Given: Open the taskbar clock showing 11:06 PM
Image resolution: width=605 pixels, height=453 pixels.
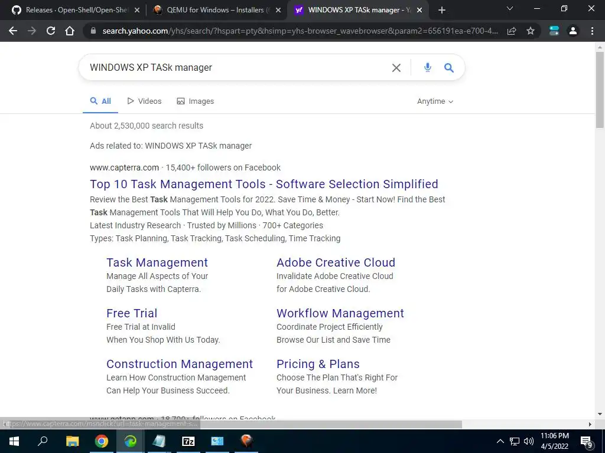Looking at the screenshot, I should coord(554,441).
